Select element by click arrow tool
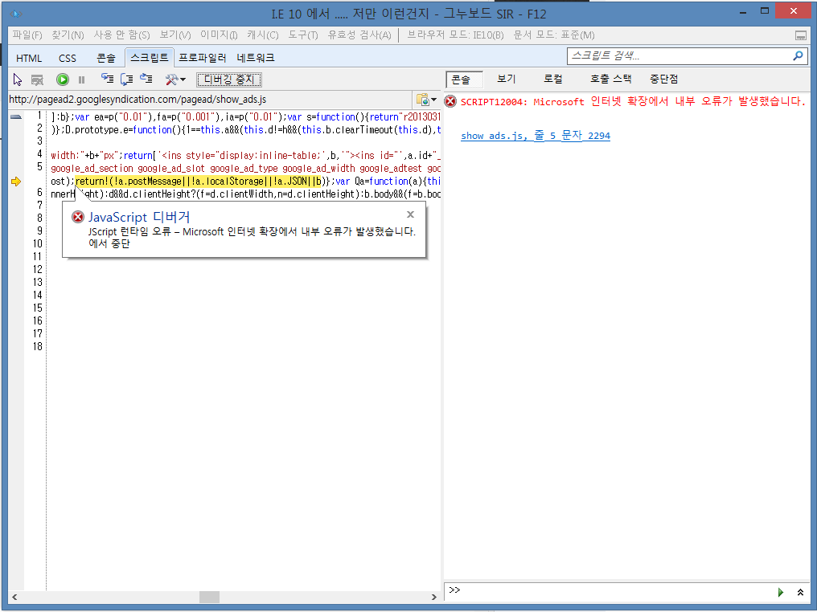 point(18,80)
